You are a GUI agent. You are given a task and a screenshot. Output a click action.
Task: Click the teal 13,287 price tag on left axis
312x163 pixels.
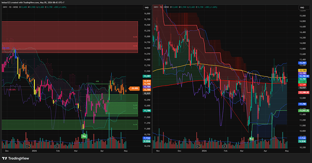coord(147,76)
